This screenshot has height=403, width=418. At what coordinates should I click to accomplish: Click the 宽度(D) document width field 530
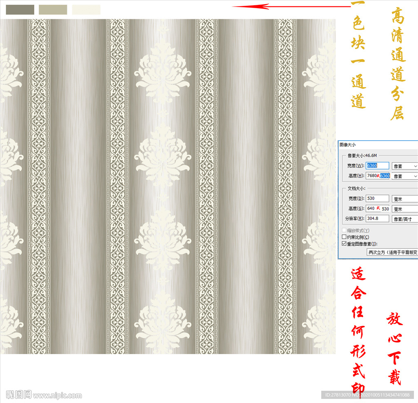pyautogui.click(x=377, y=198)
